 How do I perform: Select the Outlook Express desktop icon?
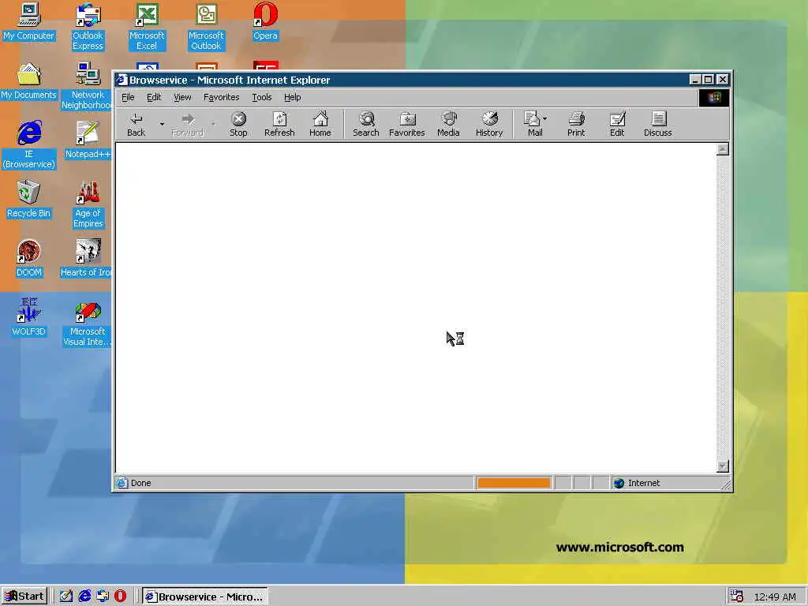point(88,27)
